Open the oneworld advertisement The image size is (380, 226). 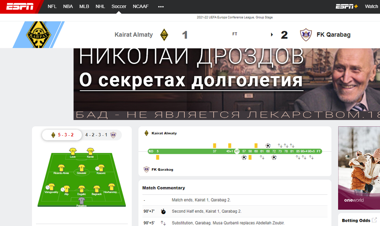coord(359,168)
